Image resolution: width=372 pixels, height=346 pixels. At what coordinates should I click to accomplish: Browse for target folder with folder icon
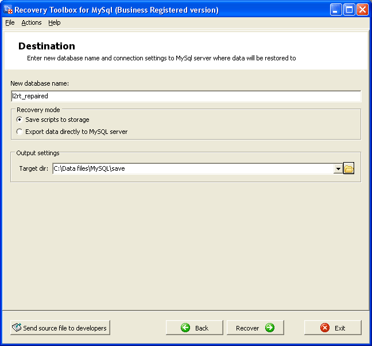coord(349,168)
